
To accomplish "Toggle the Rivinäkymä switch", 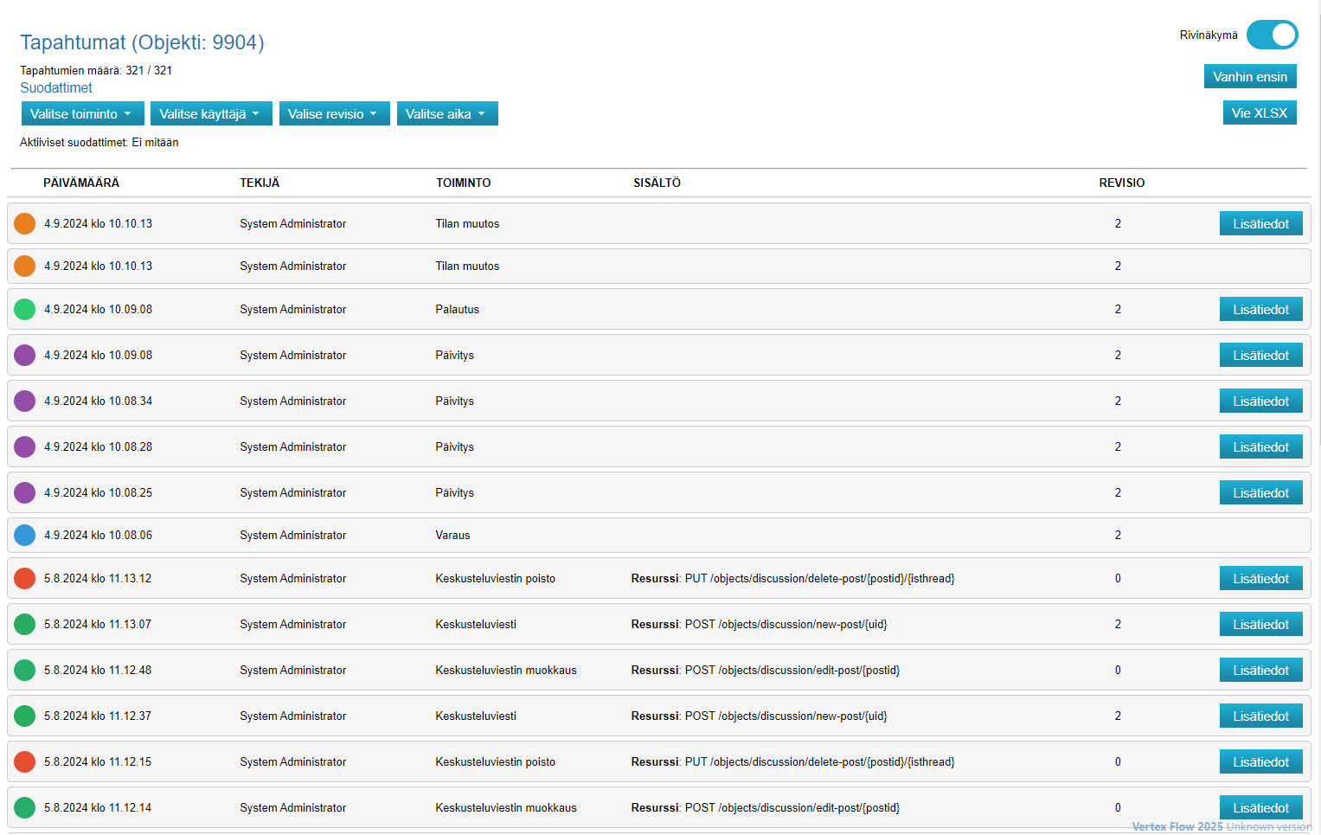I will point(1272,35).
